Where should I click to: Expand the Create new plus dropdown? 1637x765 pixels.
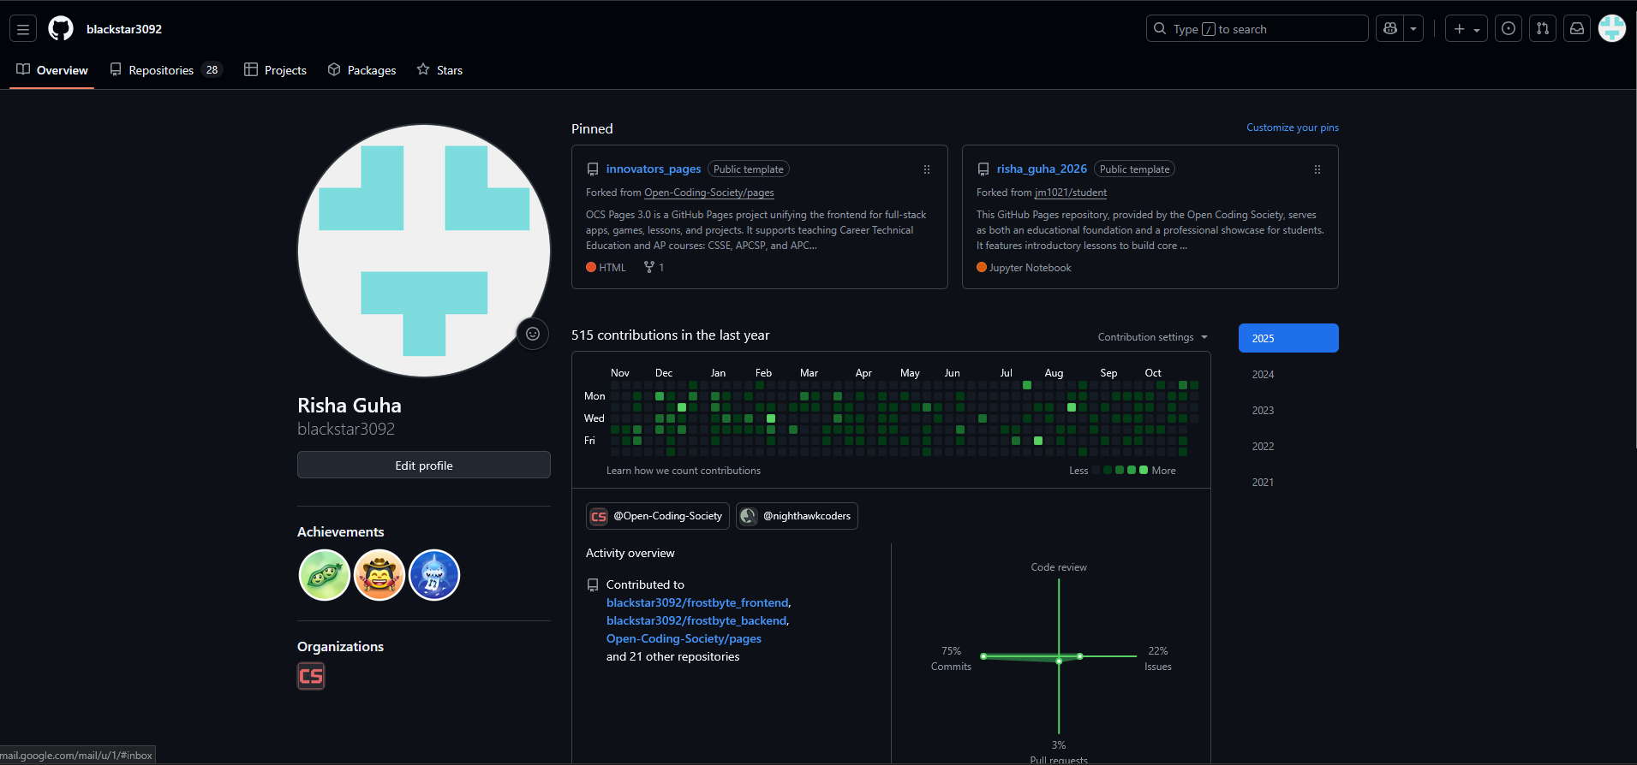(1467, 29)
